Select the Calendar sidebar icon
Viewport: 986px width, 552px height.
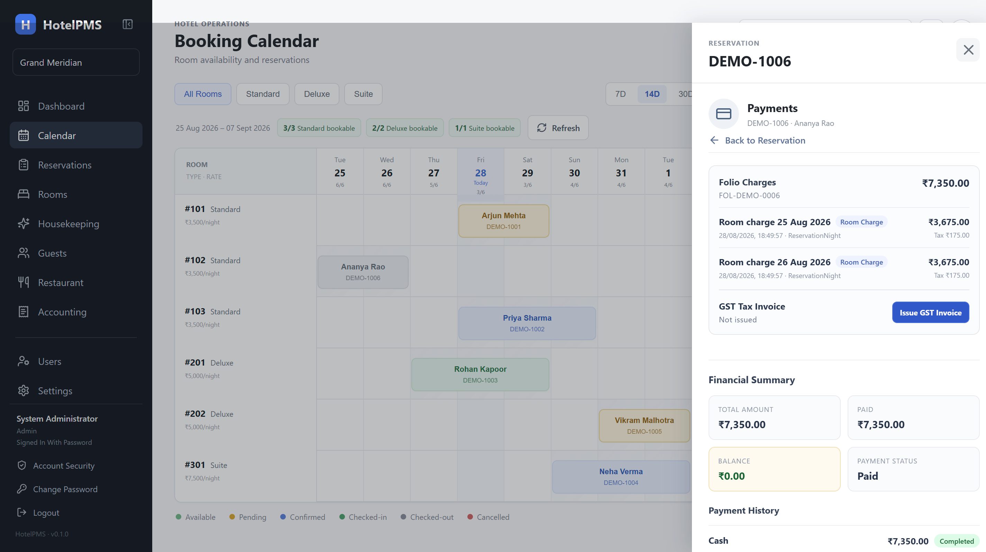tap(23, 136)
